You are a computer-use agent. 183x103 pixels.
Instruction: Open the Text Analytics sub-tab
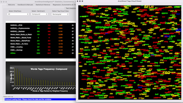(71, 8)
